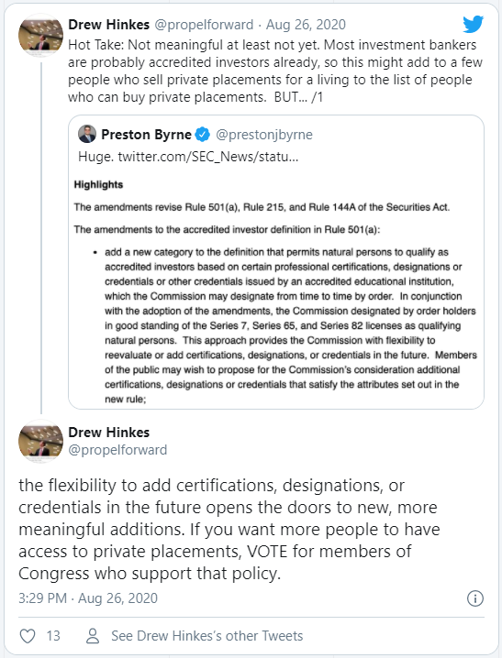Open the twitter.com/SEC_News status link
Viewport: 502px width, 658px height.
(x=208, y=157)
